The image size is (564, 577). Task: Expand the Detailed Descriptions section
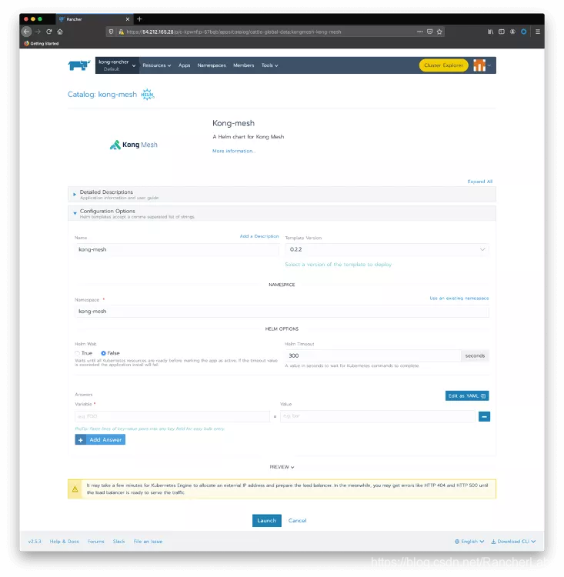282,195
